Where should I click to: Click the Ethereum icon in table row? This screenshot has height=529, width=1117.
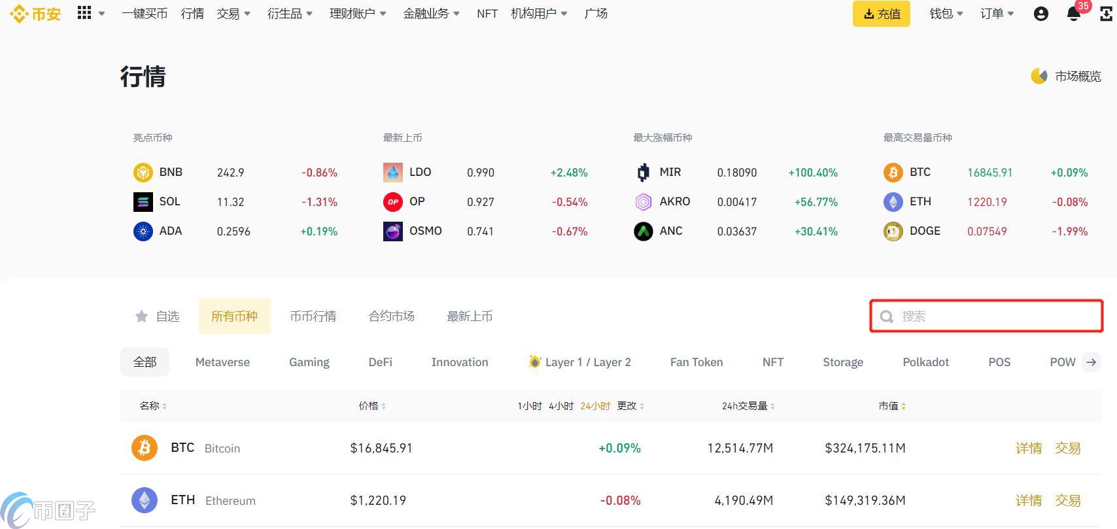[145, 500]
